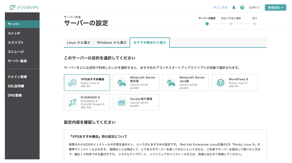
Task: Click the Sakura VPS logo
Action: 24,7
